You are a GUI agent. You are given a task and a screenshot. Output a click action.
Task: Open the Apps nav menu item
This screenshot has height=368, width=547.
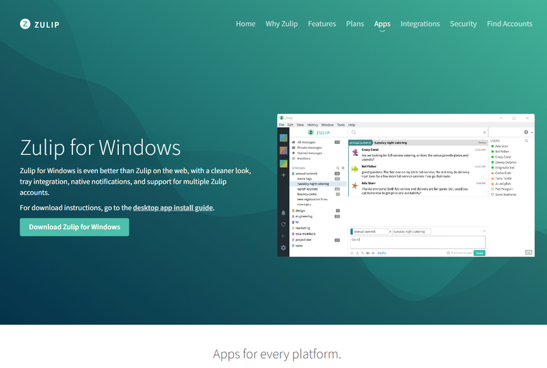382,24
